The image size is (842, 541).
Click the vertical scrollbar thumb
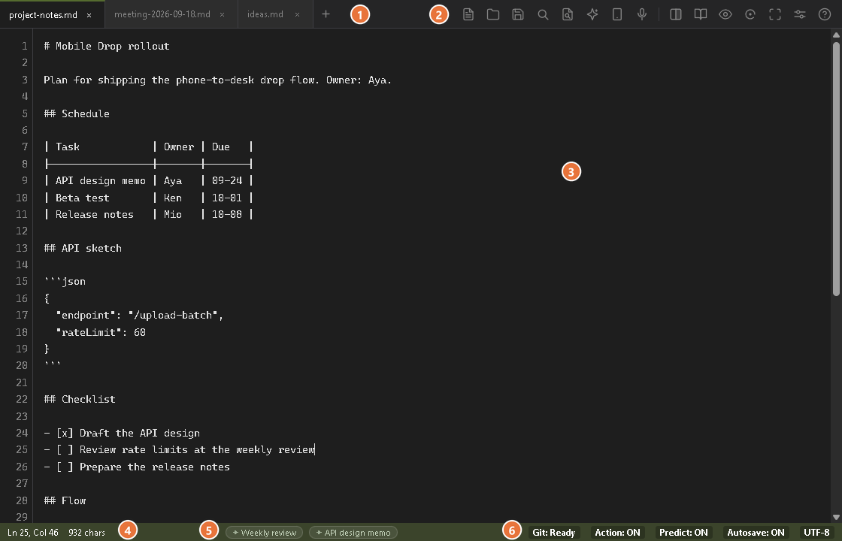(836, 168)
